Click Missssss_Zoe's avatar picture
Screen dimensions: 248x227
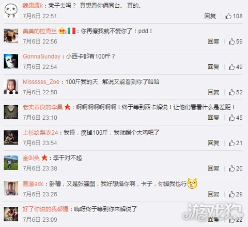pyautogui.click(x=11, y=87)
